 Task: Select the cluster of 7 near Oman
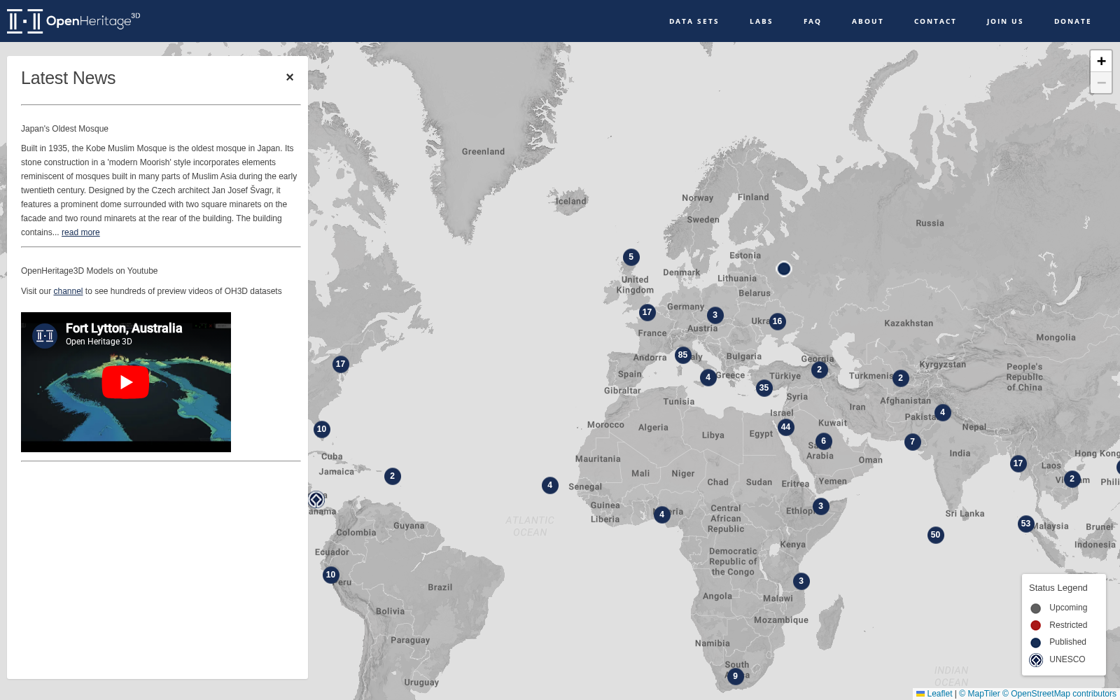(912, 442)
